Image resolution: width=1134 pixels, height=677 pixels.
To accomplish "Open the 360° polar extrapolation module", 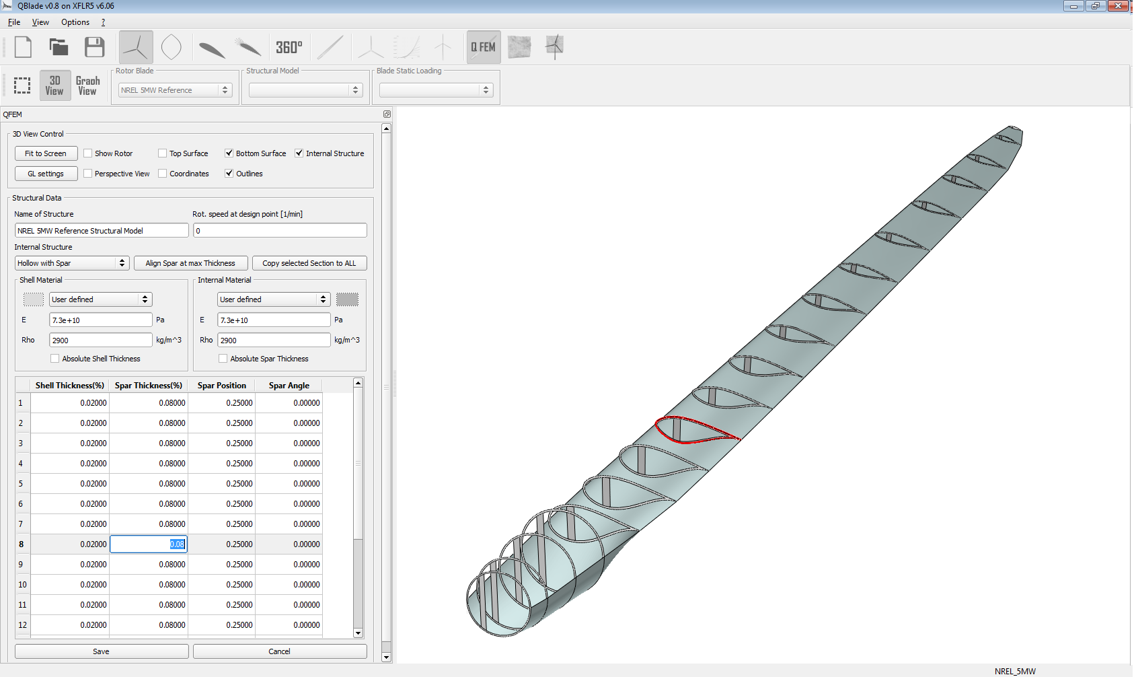I will click(x=289, y=47).
